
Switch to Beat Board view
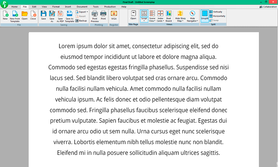pyautogui.click(x=169, y=16)
